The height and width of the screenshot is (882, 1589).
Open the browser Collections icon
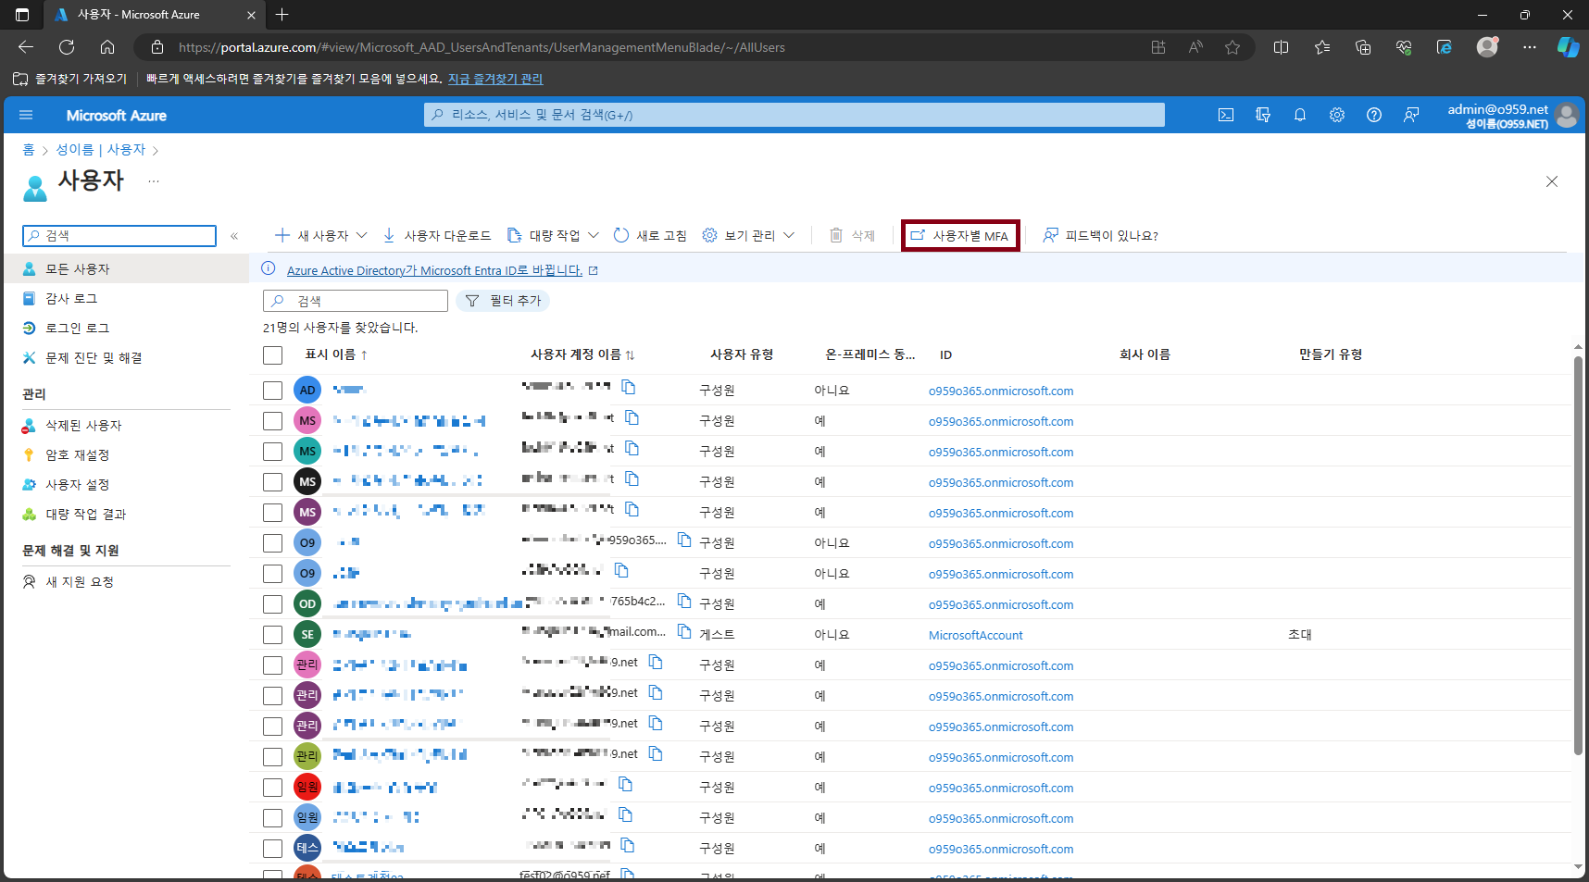[1363, 47]
